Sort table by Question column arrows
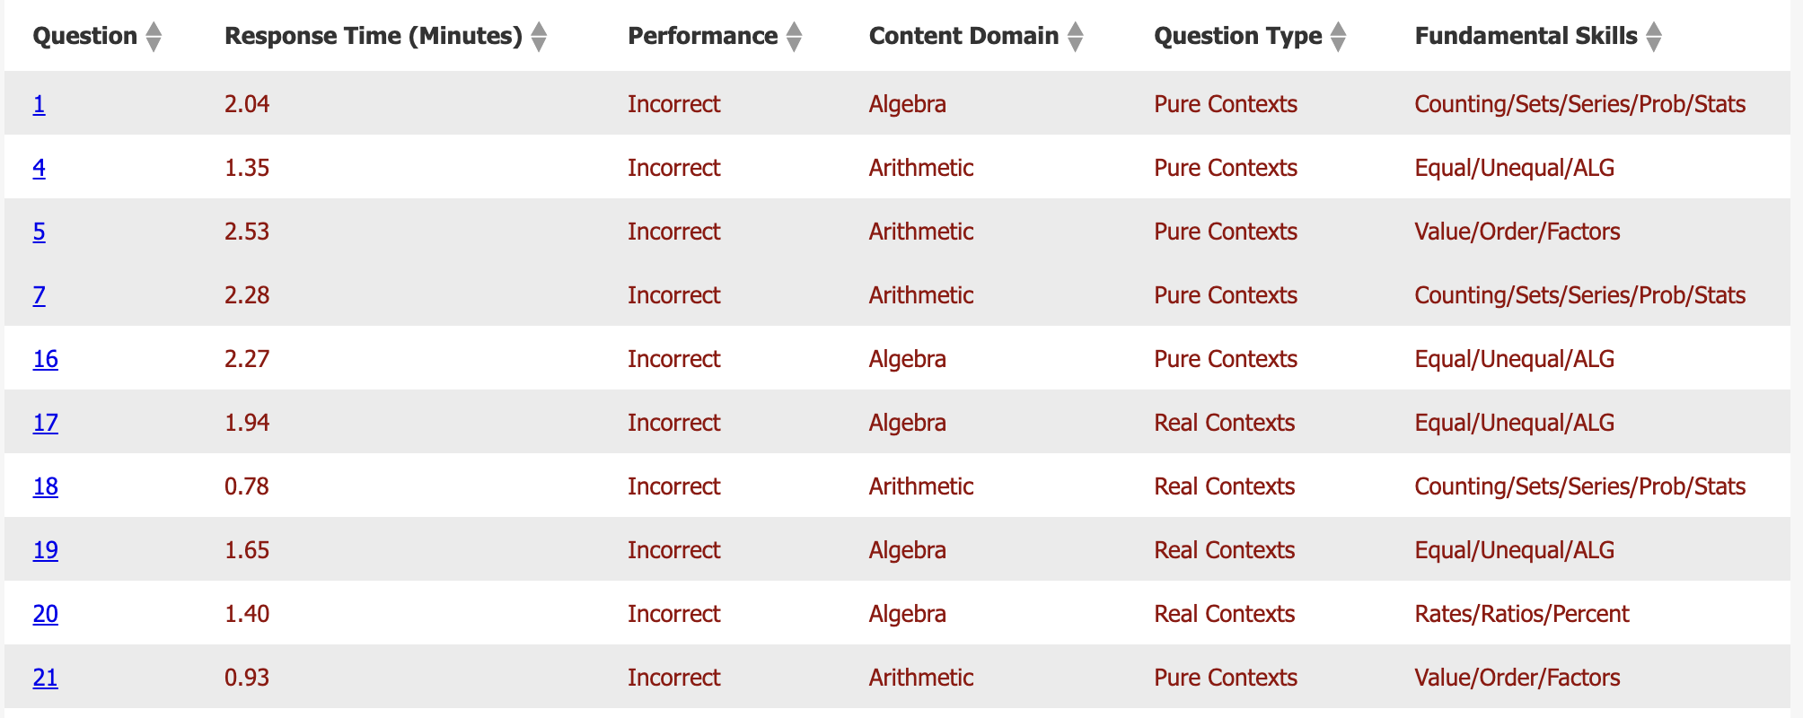This screenshot has height=718, width=1803. pos(154,37)
